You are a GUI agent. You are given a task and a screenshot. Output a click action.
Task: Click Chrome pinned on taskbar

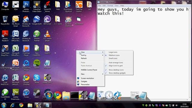coord(21,105)
